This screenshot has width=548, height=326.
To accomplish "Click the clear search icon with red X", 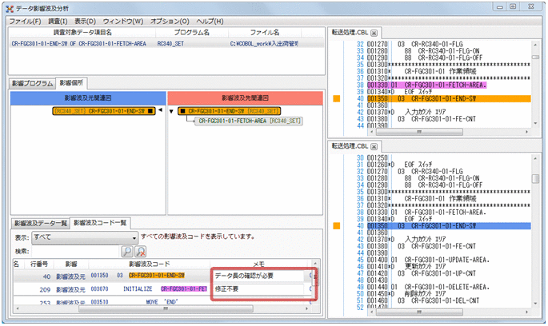I will 140,251.
